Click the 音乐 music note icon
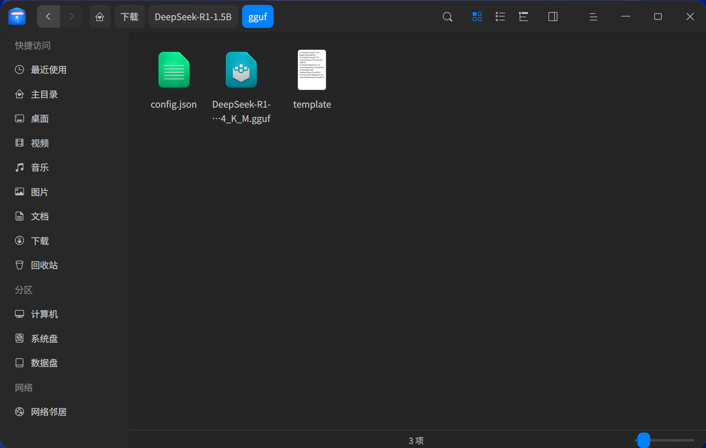The height and width of the screenshot is (448, 706). (x=19, y=168)
